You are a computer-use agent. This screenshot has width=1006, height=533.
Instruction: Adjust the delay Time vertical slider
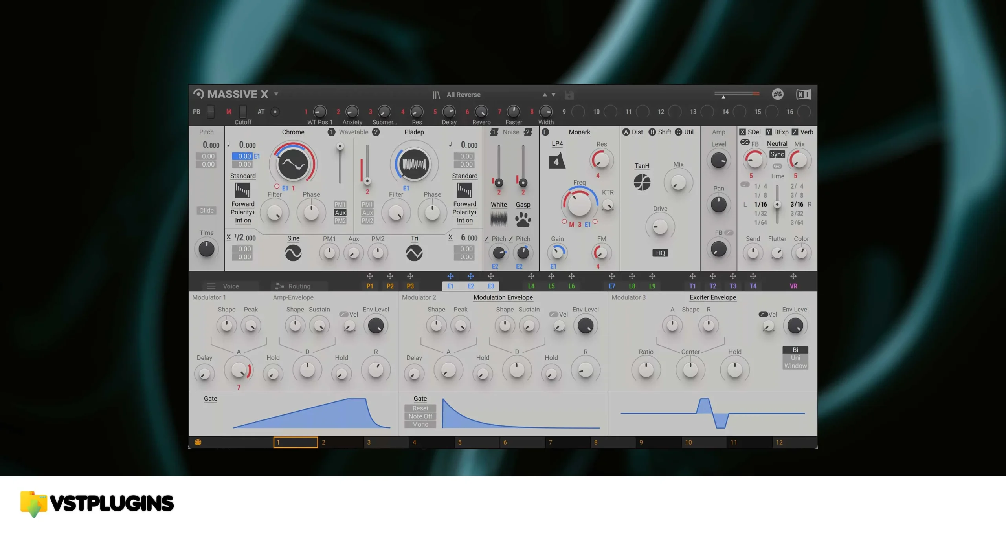(x=777, y=204)
